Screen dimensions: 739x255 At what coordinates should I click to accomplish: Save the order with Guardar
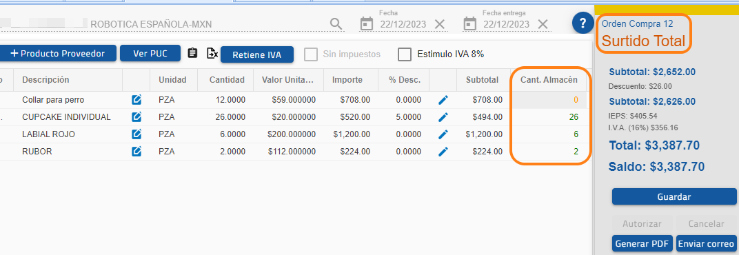point(674,196)
